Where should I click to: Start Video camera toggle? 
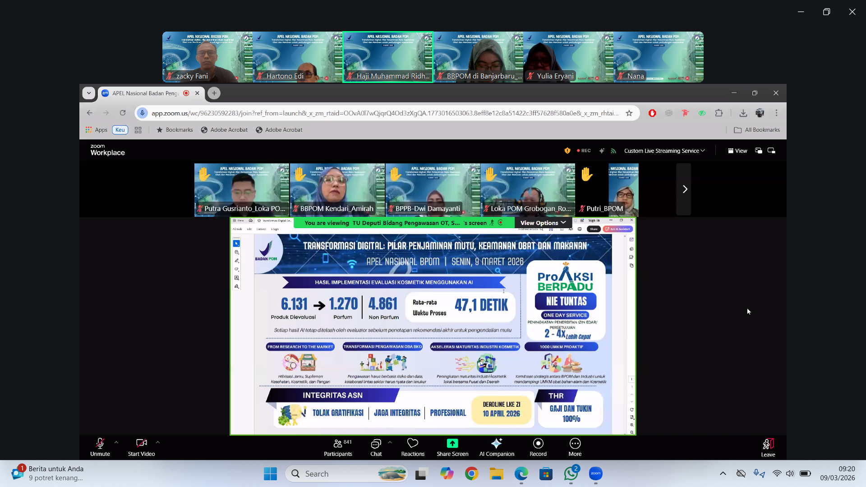[x=141, y=447]
